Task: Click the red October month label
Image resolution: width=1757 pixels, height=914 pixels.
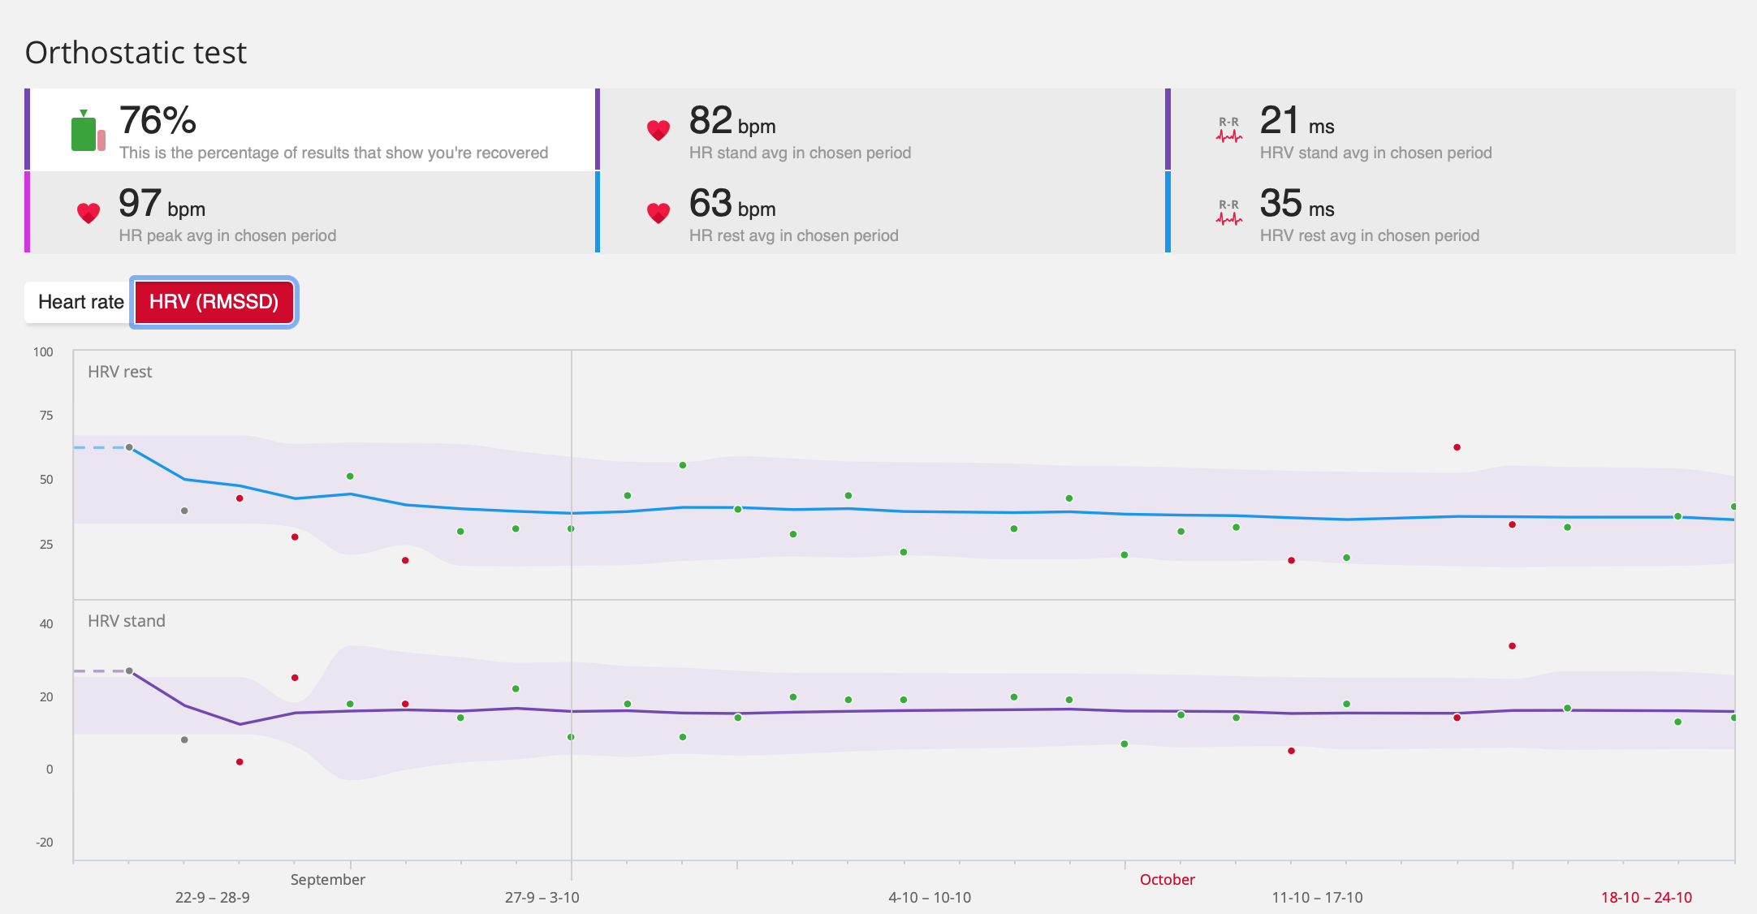Action: (x=1167, y=879)
